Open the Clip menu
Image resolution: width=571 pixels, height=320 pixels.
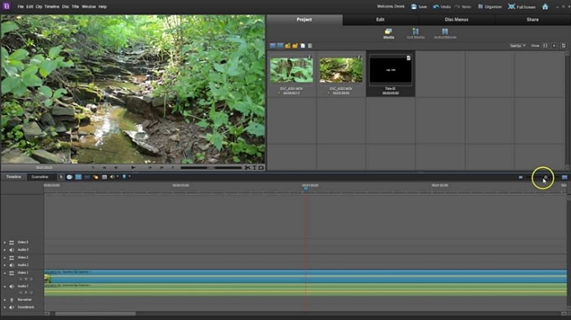39,7
